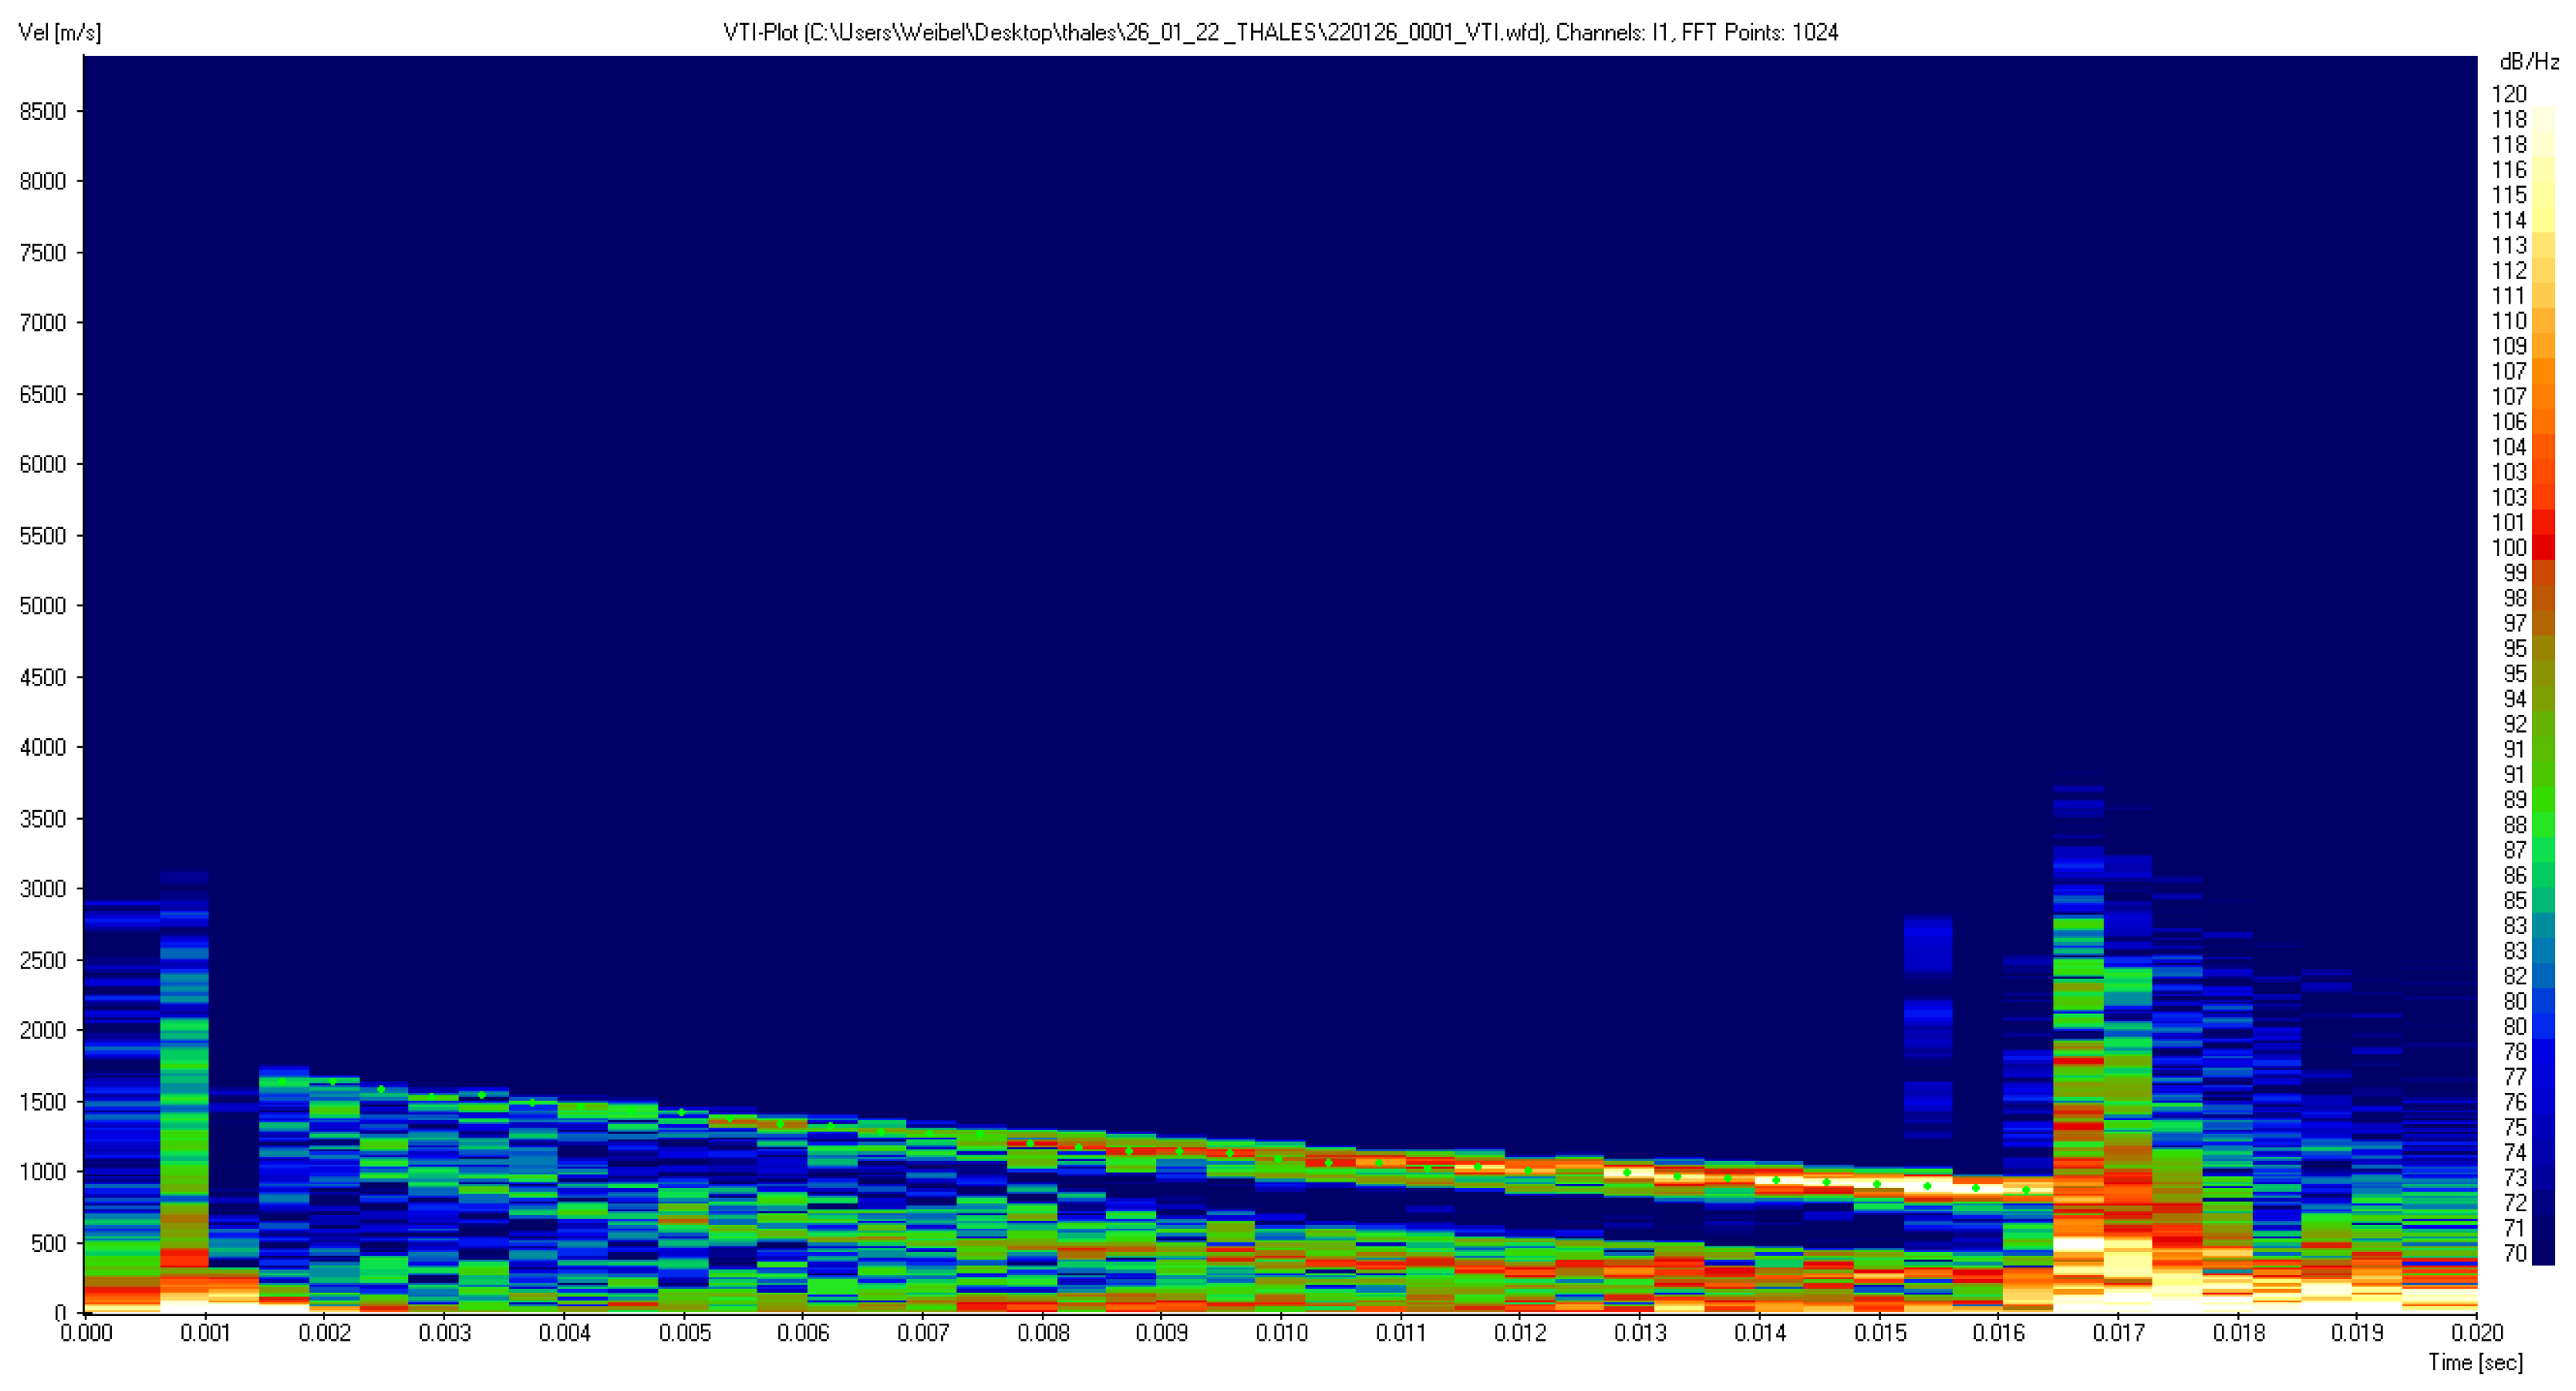Click the 8500 velocity axis tick label
The image size is (2576, 1391).
pyautogui.click(x=43, y=111)
